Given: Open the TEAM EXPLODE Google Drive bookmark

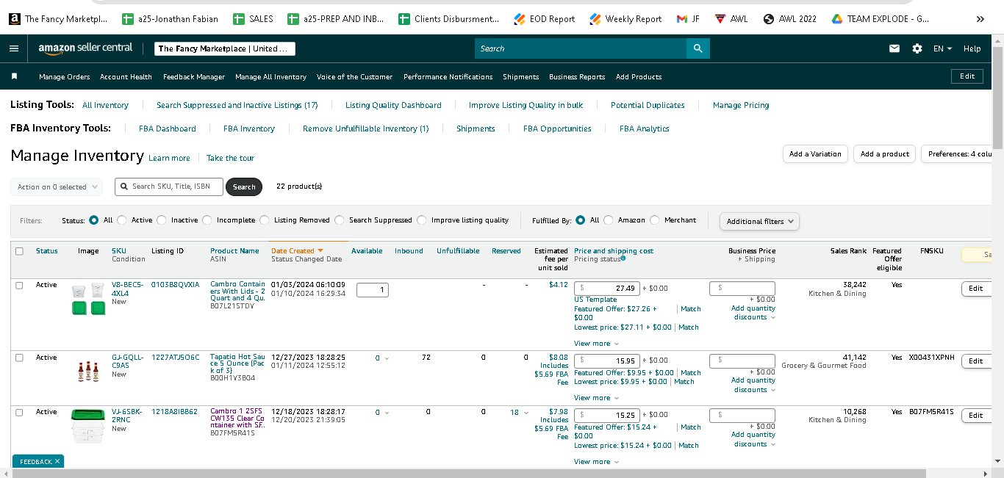Looking at the screenshot, I should [881, 19].
